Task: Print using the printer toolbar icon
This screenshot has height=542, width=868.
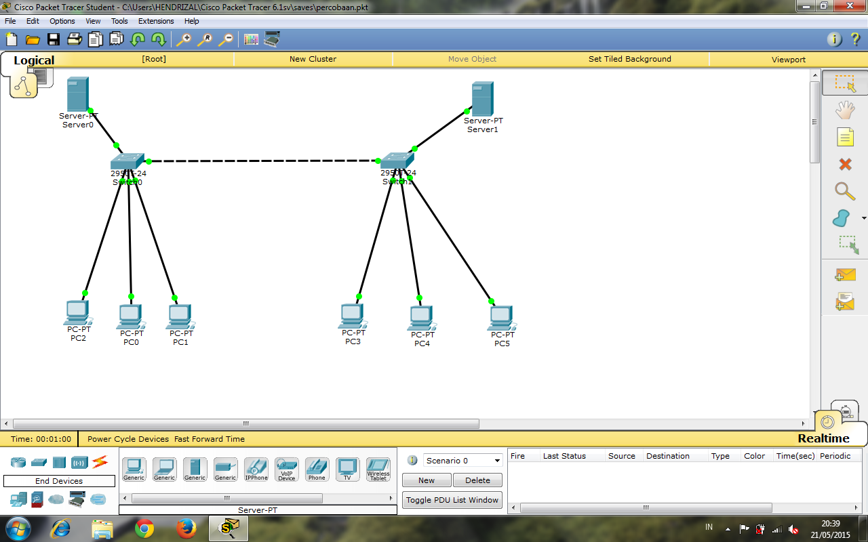Action: pos(75,39)
